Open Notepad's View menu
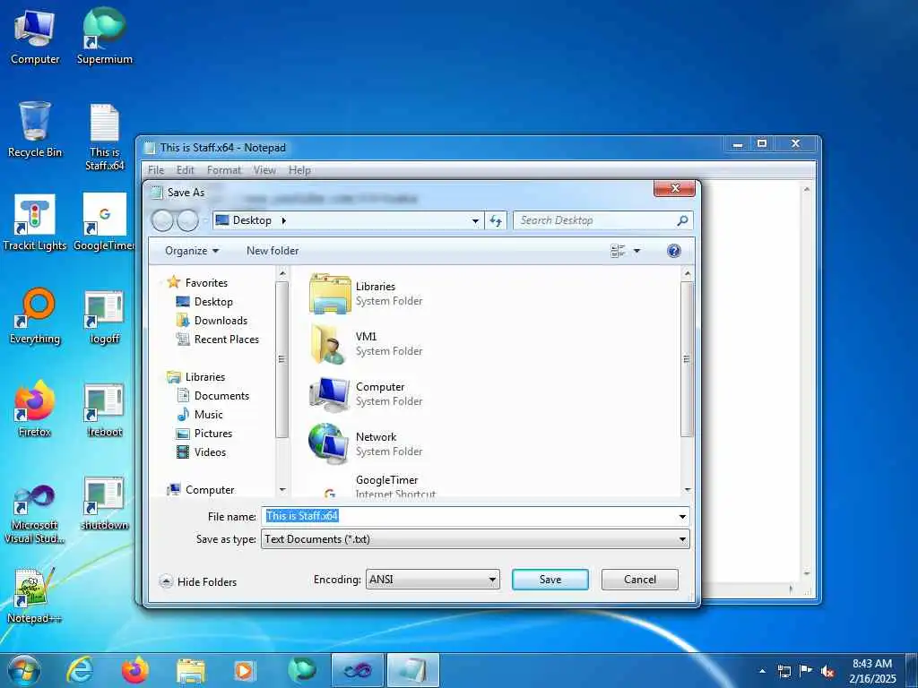 pos(264,170)
